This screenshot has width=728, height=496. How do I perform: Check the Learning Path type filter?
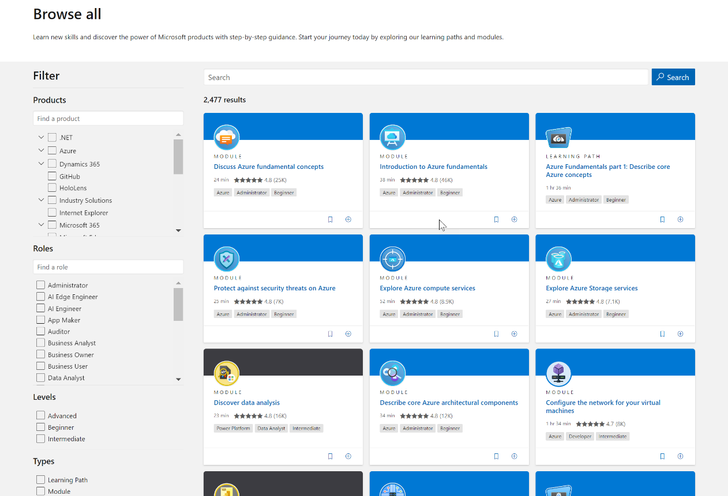[40, 479]
